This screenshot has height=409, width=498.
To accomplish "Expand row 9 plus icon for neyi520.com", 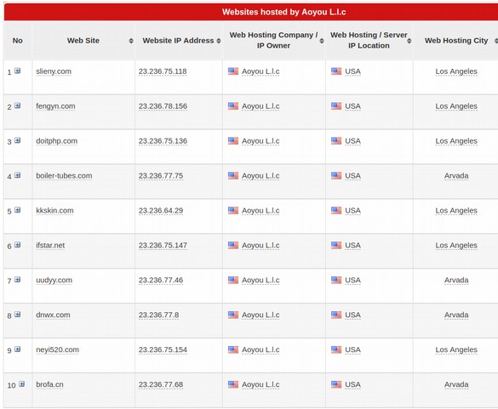I will 18,349.
